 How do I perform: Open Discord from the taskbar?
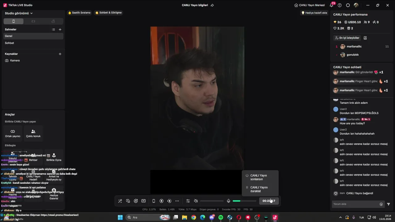[212, 217]
